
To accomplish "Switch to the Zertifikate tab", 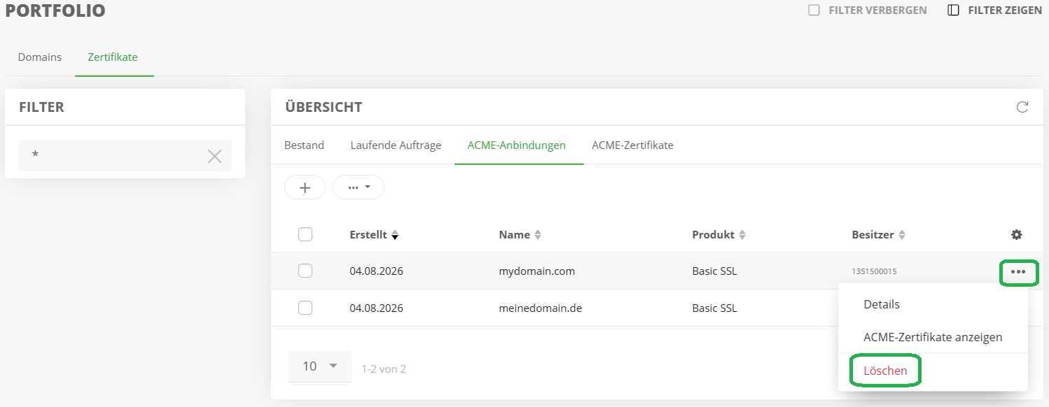I will (x=113, y=57).
